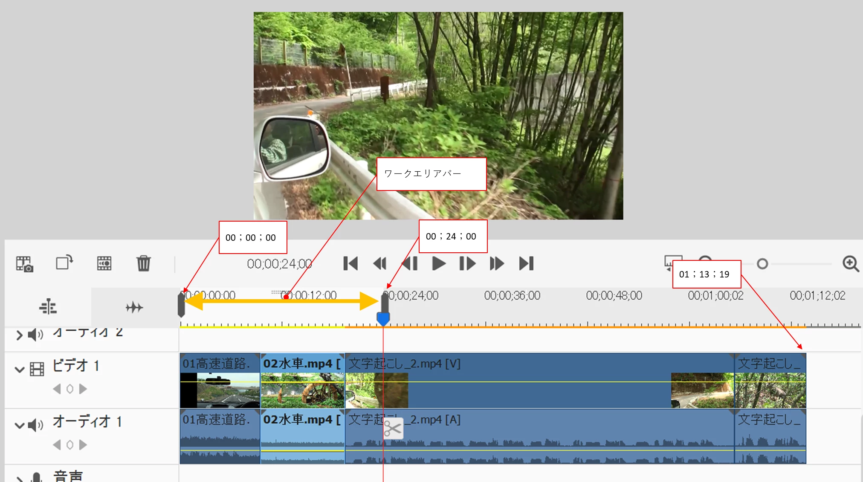Click the timeline zoom slider knob
863x482 pixels.
[762, 264]
